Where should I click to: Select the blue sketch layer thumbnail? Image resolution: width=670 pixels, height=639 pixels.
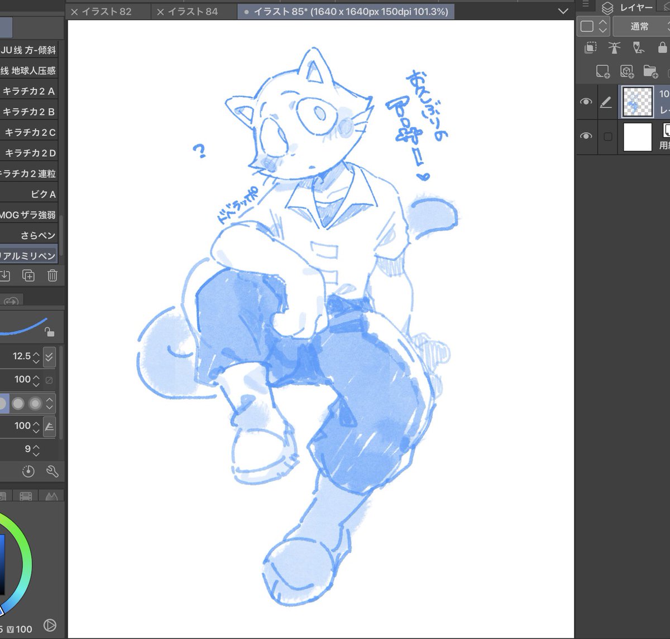pyautogui.click(x=638, y=102)
